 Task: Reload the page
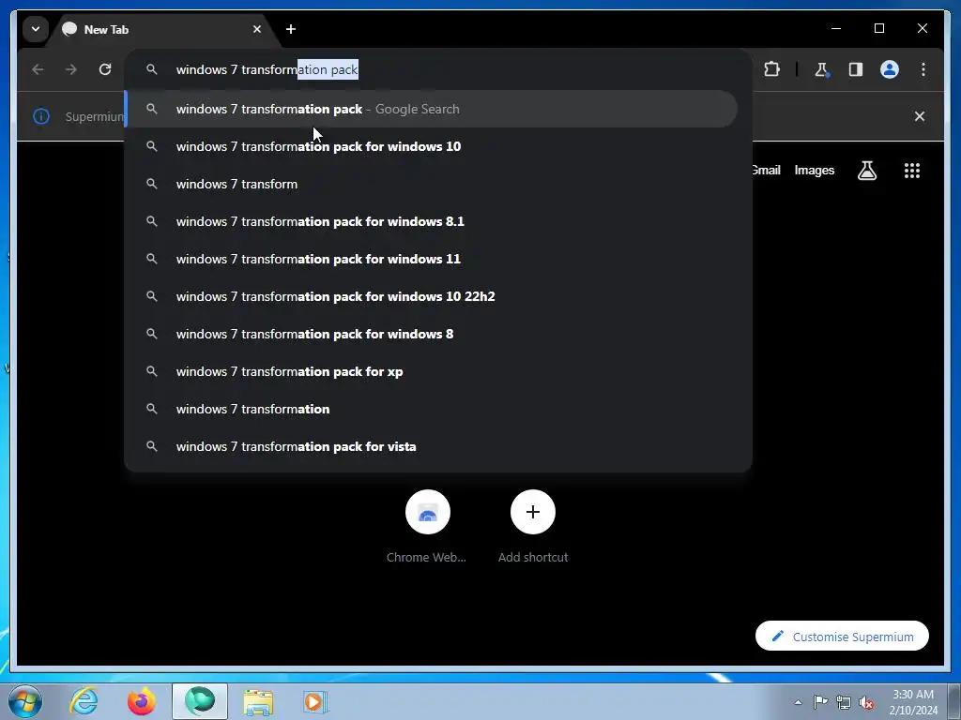coord(105,69)
